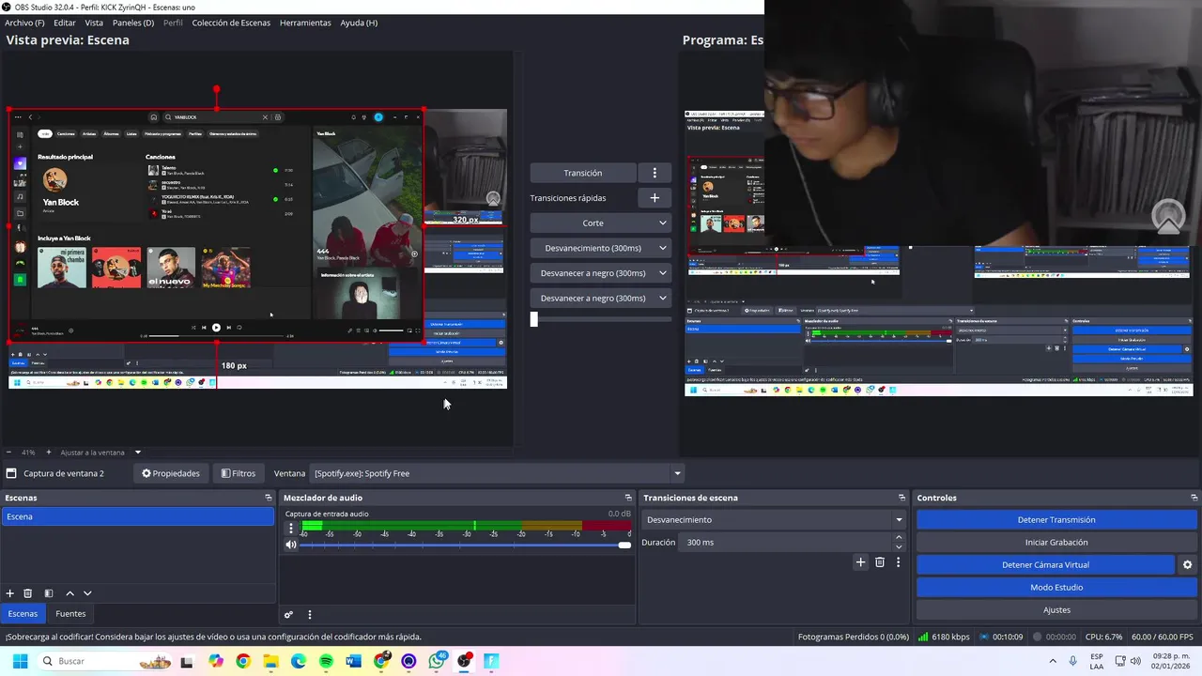Open Desvanecimiento (300ms) quick transition dropdown
The image size is (1202, 676).
coord(600,248)
